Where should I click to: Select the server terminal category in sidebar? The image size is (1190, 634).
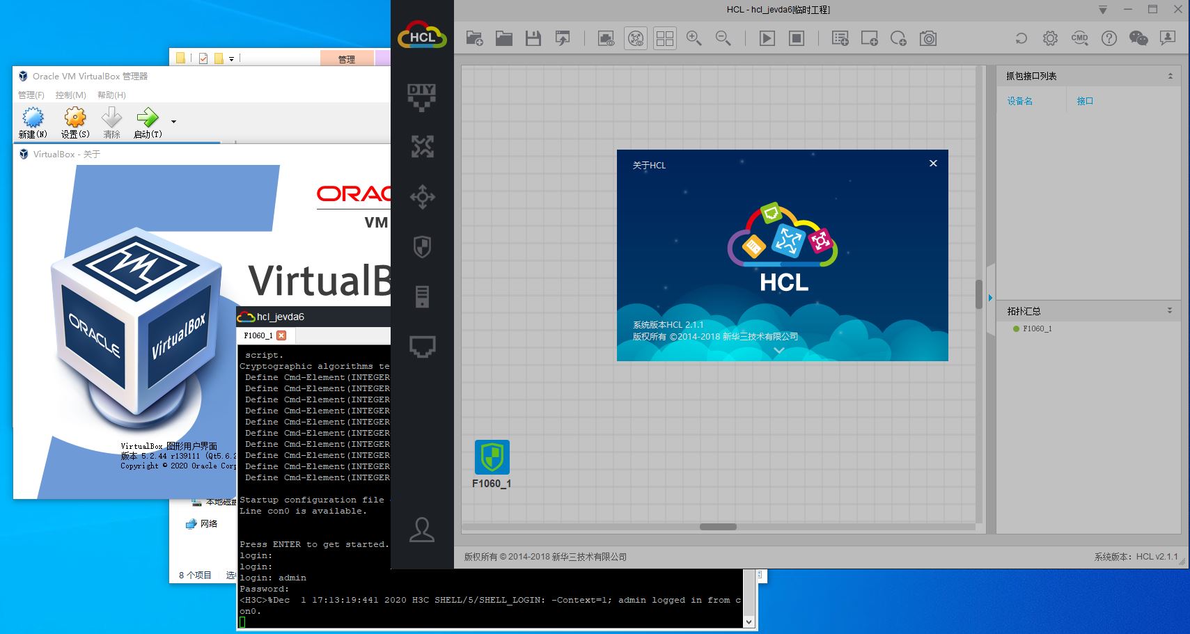(422, 296)
